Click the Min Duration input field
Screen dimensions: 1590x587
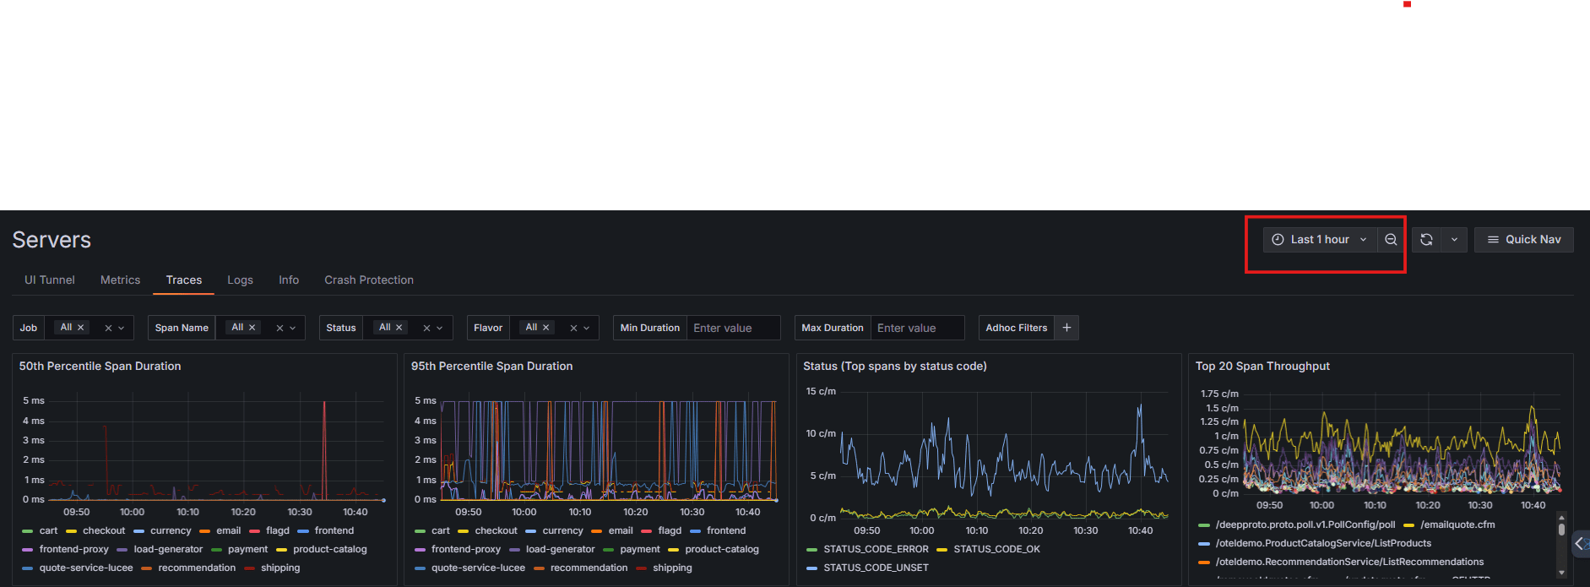pyautogui.click(x=732, y=329)
